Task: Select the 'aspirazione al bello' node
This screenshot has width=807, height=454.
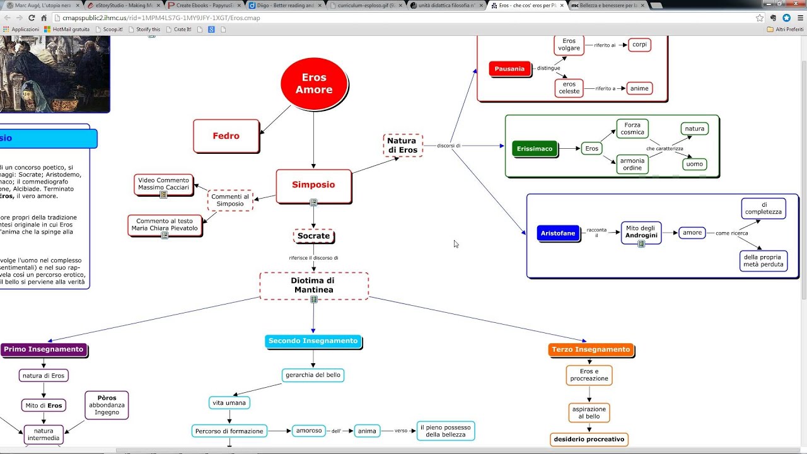Action: 589,413
